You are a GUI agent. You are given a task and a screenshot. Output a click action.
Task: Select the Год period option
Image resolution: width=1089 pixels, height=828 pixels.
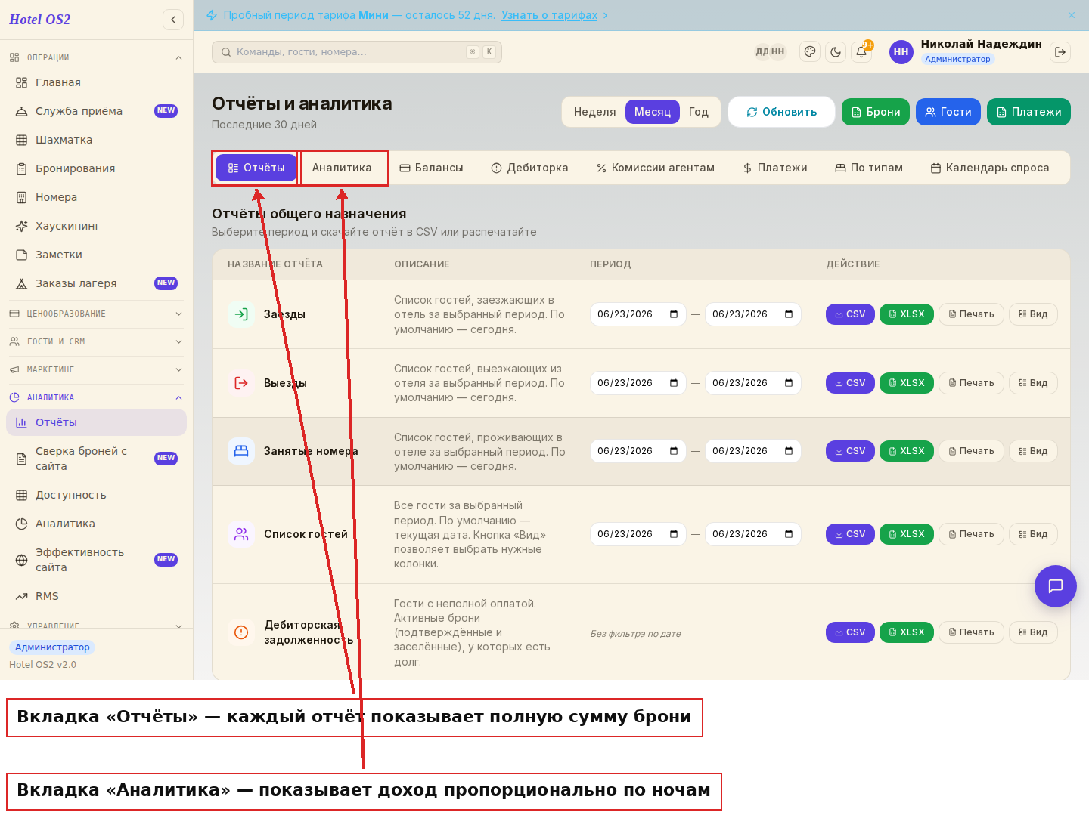coord(699,112)
